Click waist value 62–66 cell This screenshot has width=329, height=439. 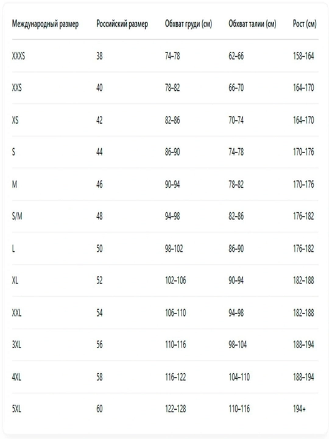(236, 56)
